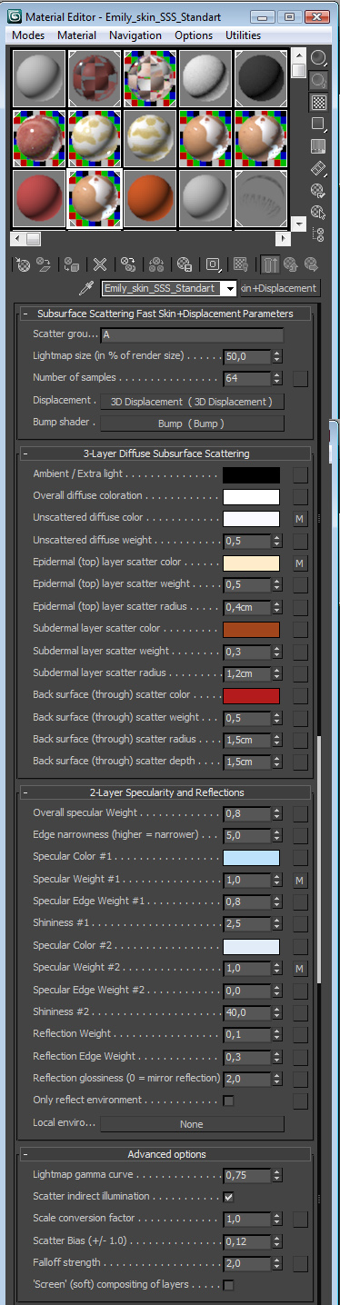Image resolution: width=340 pixels, height=1305 pixels.
Task: Click the Overall diffuse coloration white swatch
Action: (251, 497)
